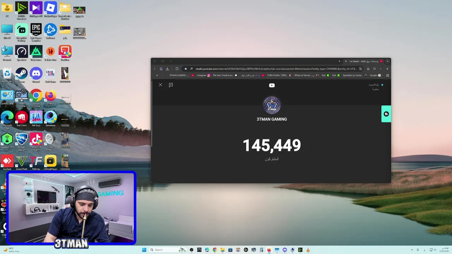Viewport: 452px width, 254px height.
Task: Open TikTok LIVE Studio shortcut
Action: tap(36, 142)
